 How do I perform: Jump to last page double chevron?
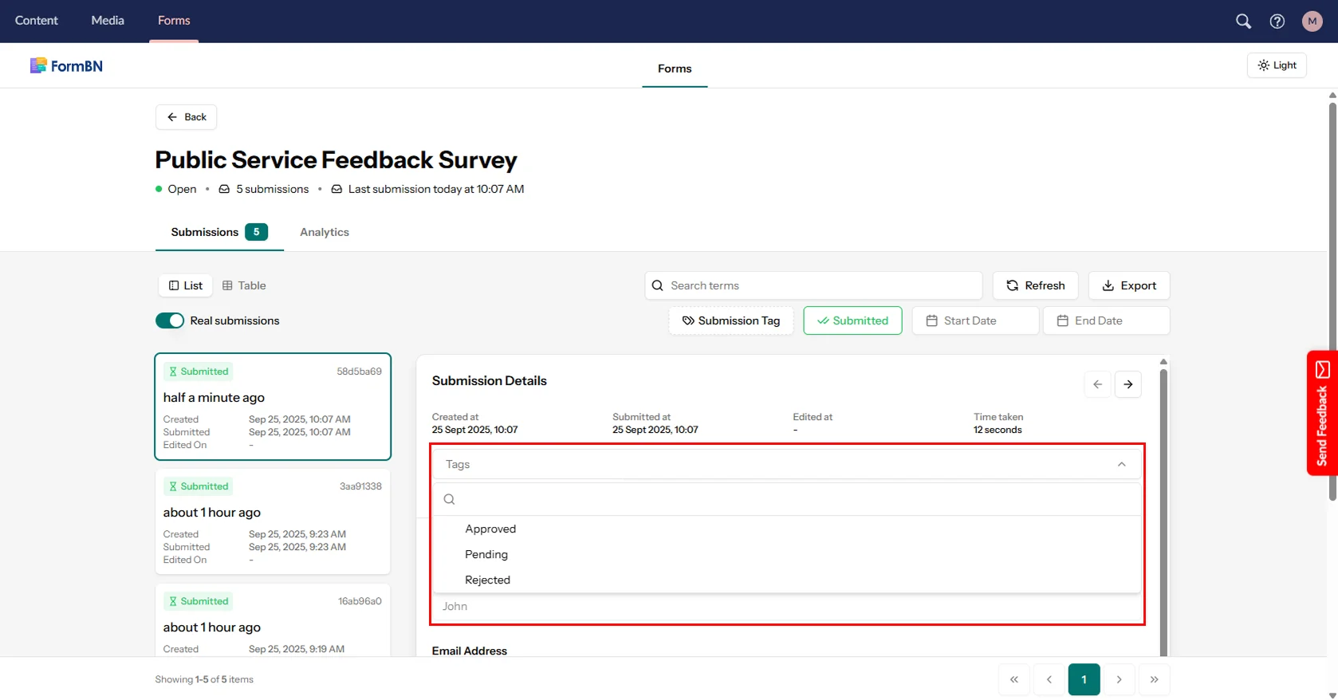1154,679
